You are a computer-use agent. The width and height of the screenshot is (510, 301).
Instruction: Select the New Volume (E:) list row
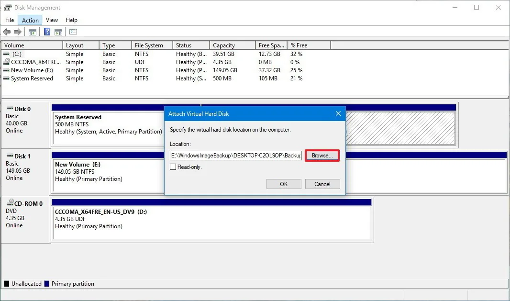(166, 70)
